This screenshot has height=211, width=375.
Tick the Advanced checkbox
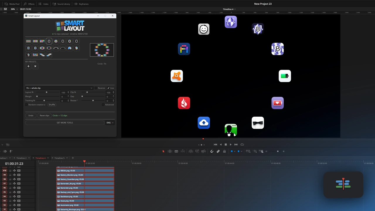pos(103,105)
